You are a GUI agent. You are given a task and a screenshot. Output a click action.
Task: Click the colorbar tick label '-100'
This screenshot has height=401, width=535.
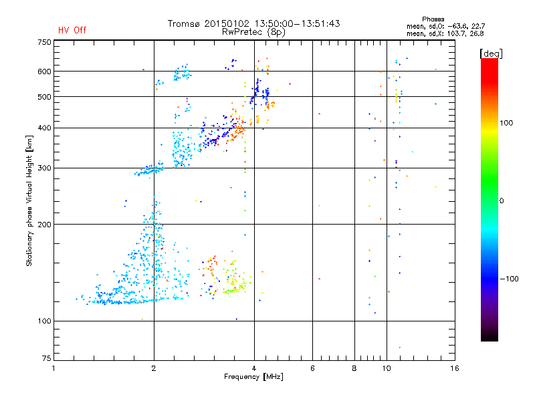pyautogui.click(x=509, y=279)
